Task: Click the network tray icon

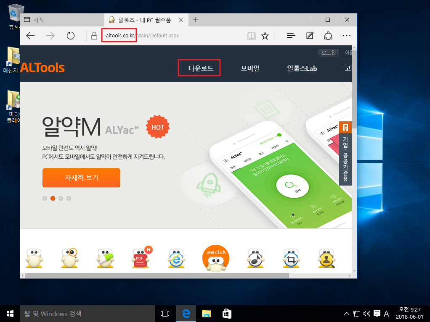Action: [x=356, y=314]
